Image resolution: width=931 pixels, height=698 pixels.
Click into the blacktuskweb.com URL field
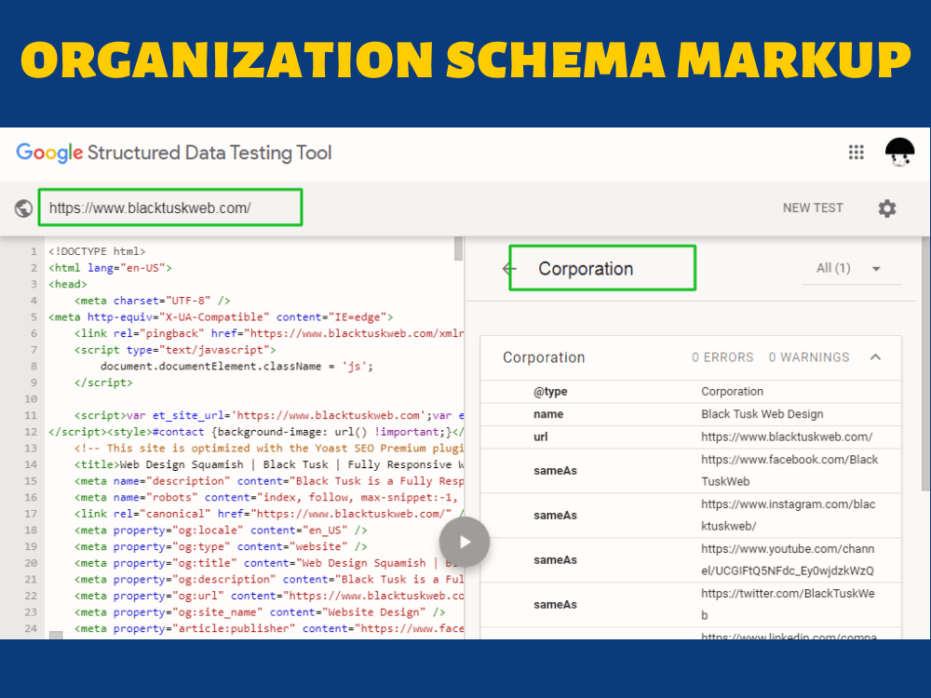pos(170,208)
